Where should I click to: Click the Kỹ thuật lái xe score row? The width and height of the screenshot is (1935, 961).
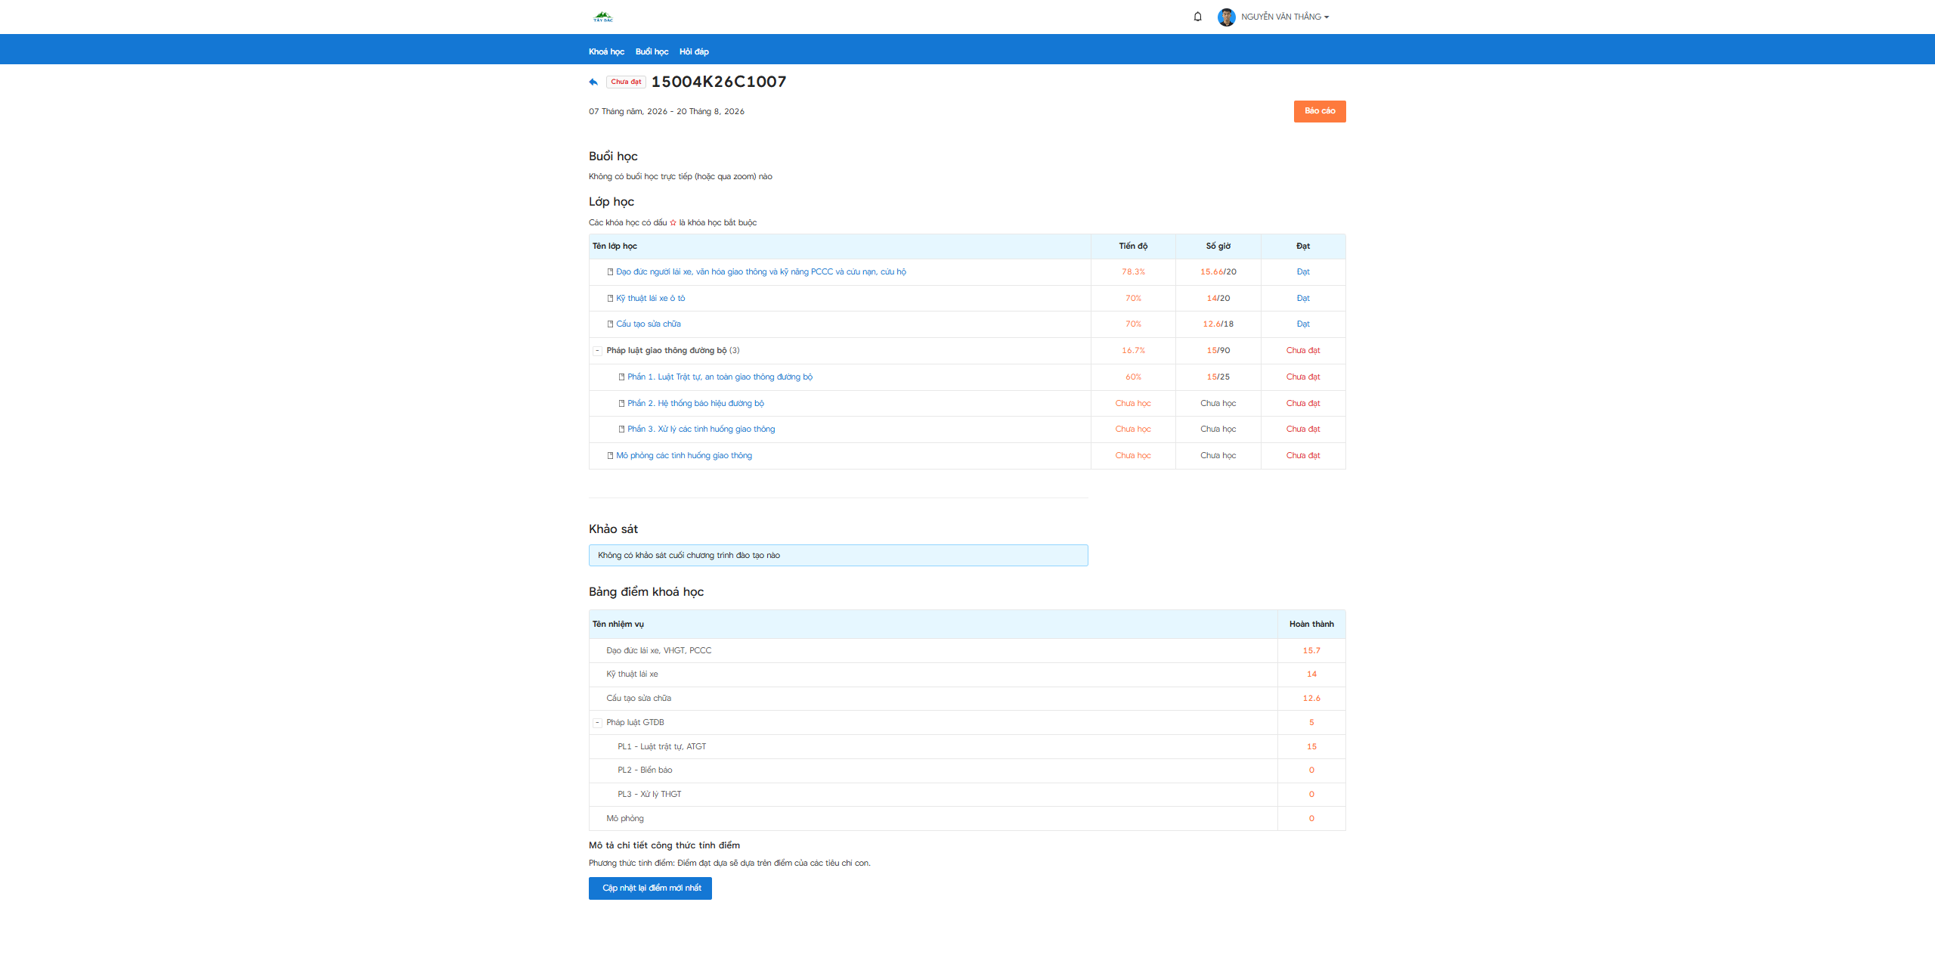(x=967, y=674)
